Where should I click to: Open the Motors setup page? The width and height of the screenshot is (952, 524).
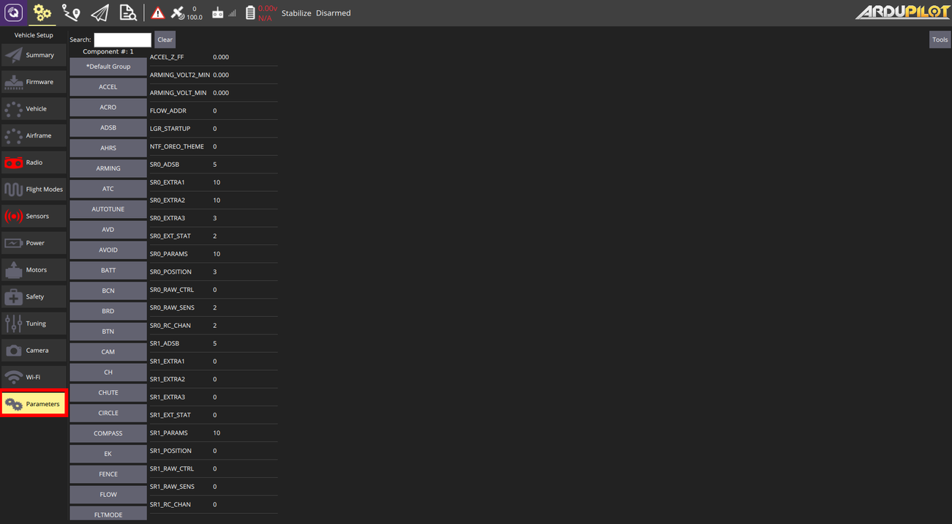tap(34, 269)
